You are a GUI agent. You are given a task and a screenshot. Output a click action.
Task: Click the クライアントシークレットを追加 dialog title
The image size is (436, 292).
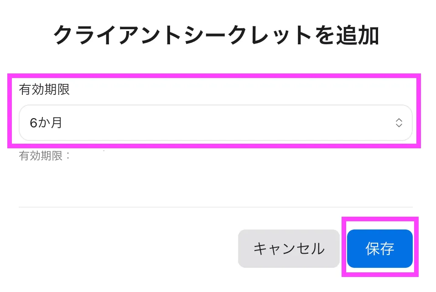click(216, 36)
